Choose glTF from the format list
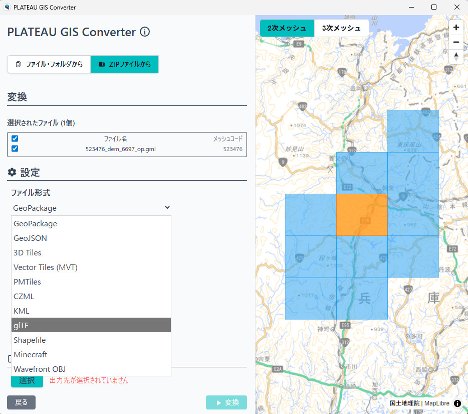The height and width of the screenshot is (414, 468). tap(91, 325)
